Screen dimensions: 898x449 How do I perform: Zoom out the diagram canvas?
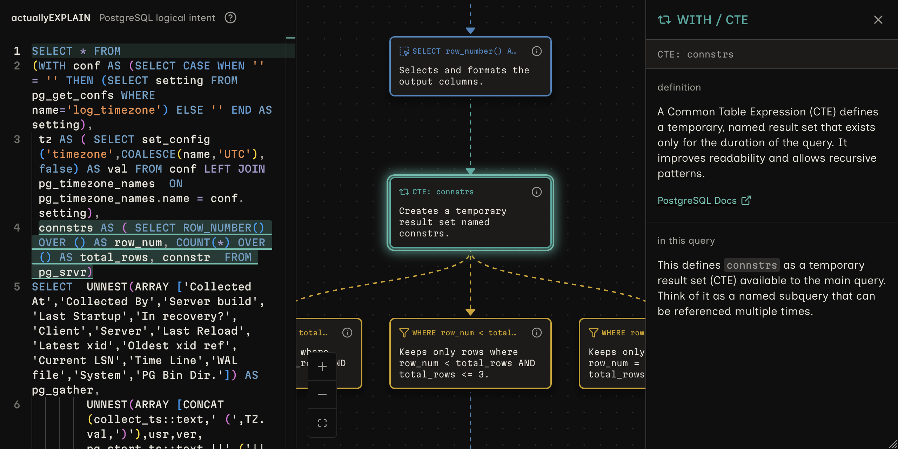[322, 395]
